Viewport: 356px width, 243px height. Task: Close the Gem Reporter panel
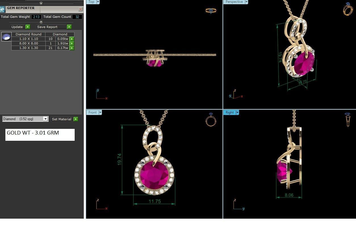[80, 9]
